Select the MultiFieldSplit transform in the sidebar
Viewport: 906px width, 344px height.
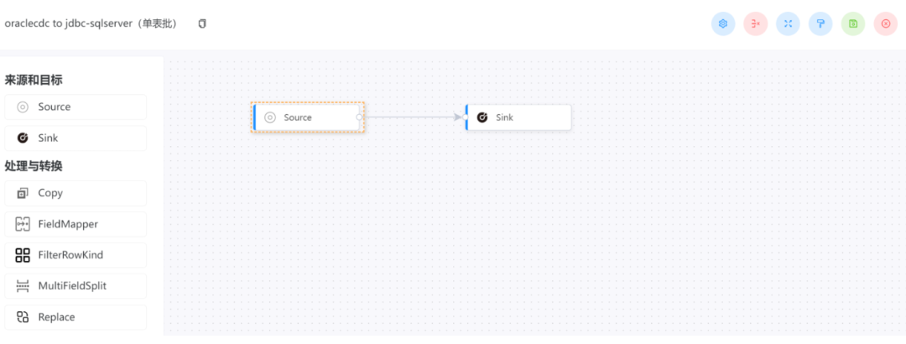[75, 286]
